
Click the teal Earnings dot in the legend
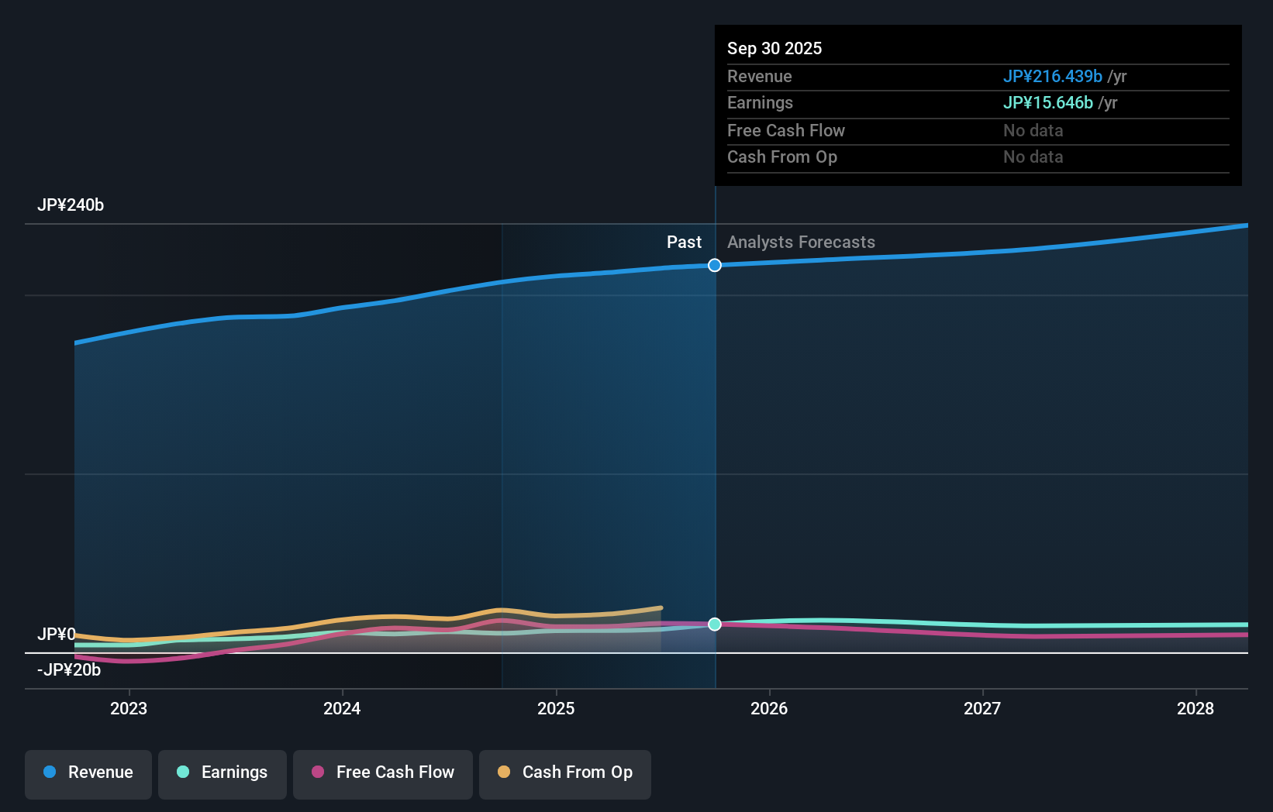183,772
